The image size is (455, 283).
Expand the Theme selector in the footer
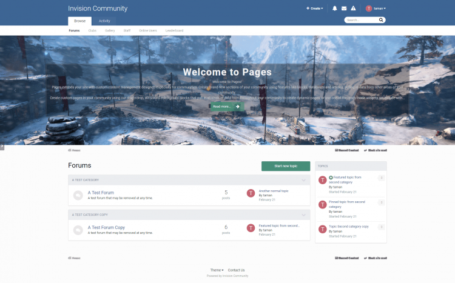(217, 270)
